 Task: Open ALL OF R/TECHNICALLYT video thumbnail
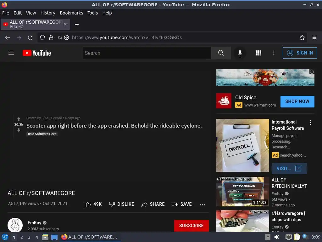pyautogui.click(x=242, y=192)
